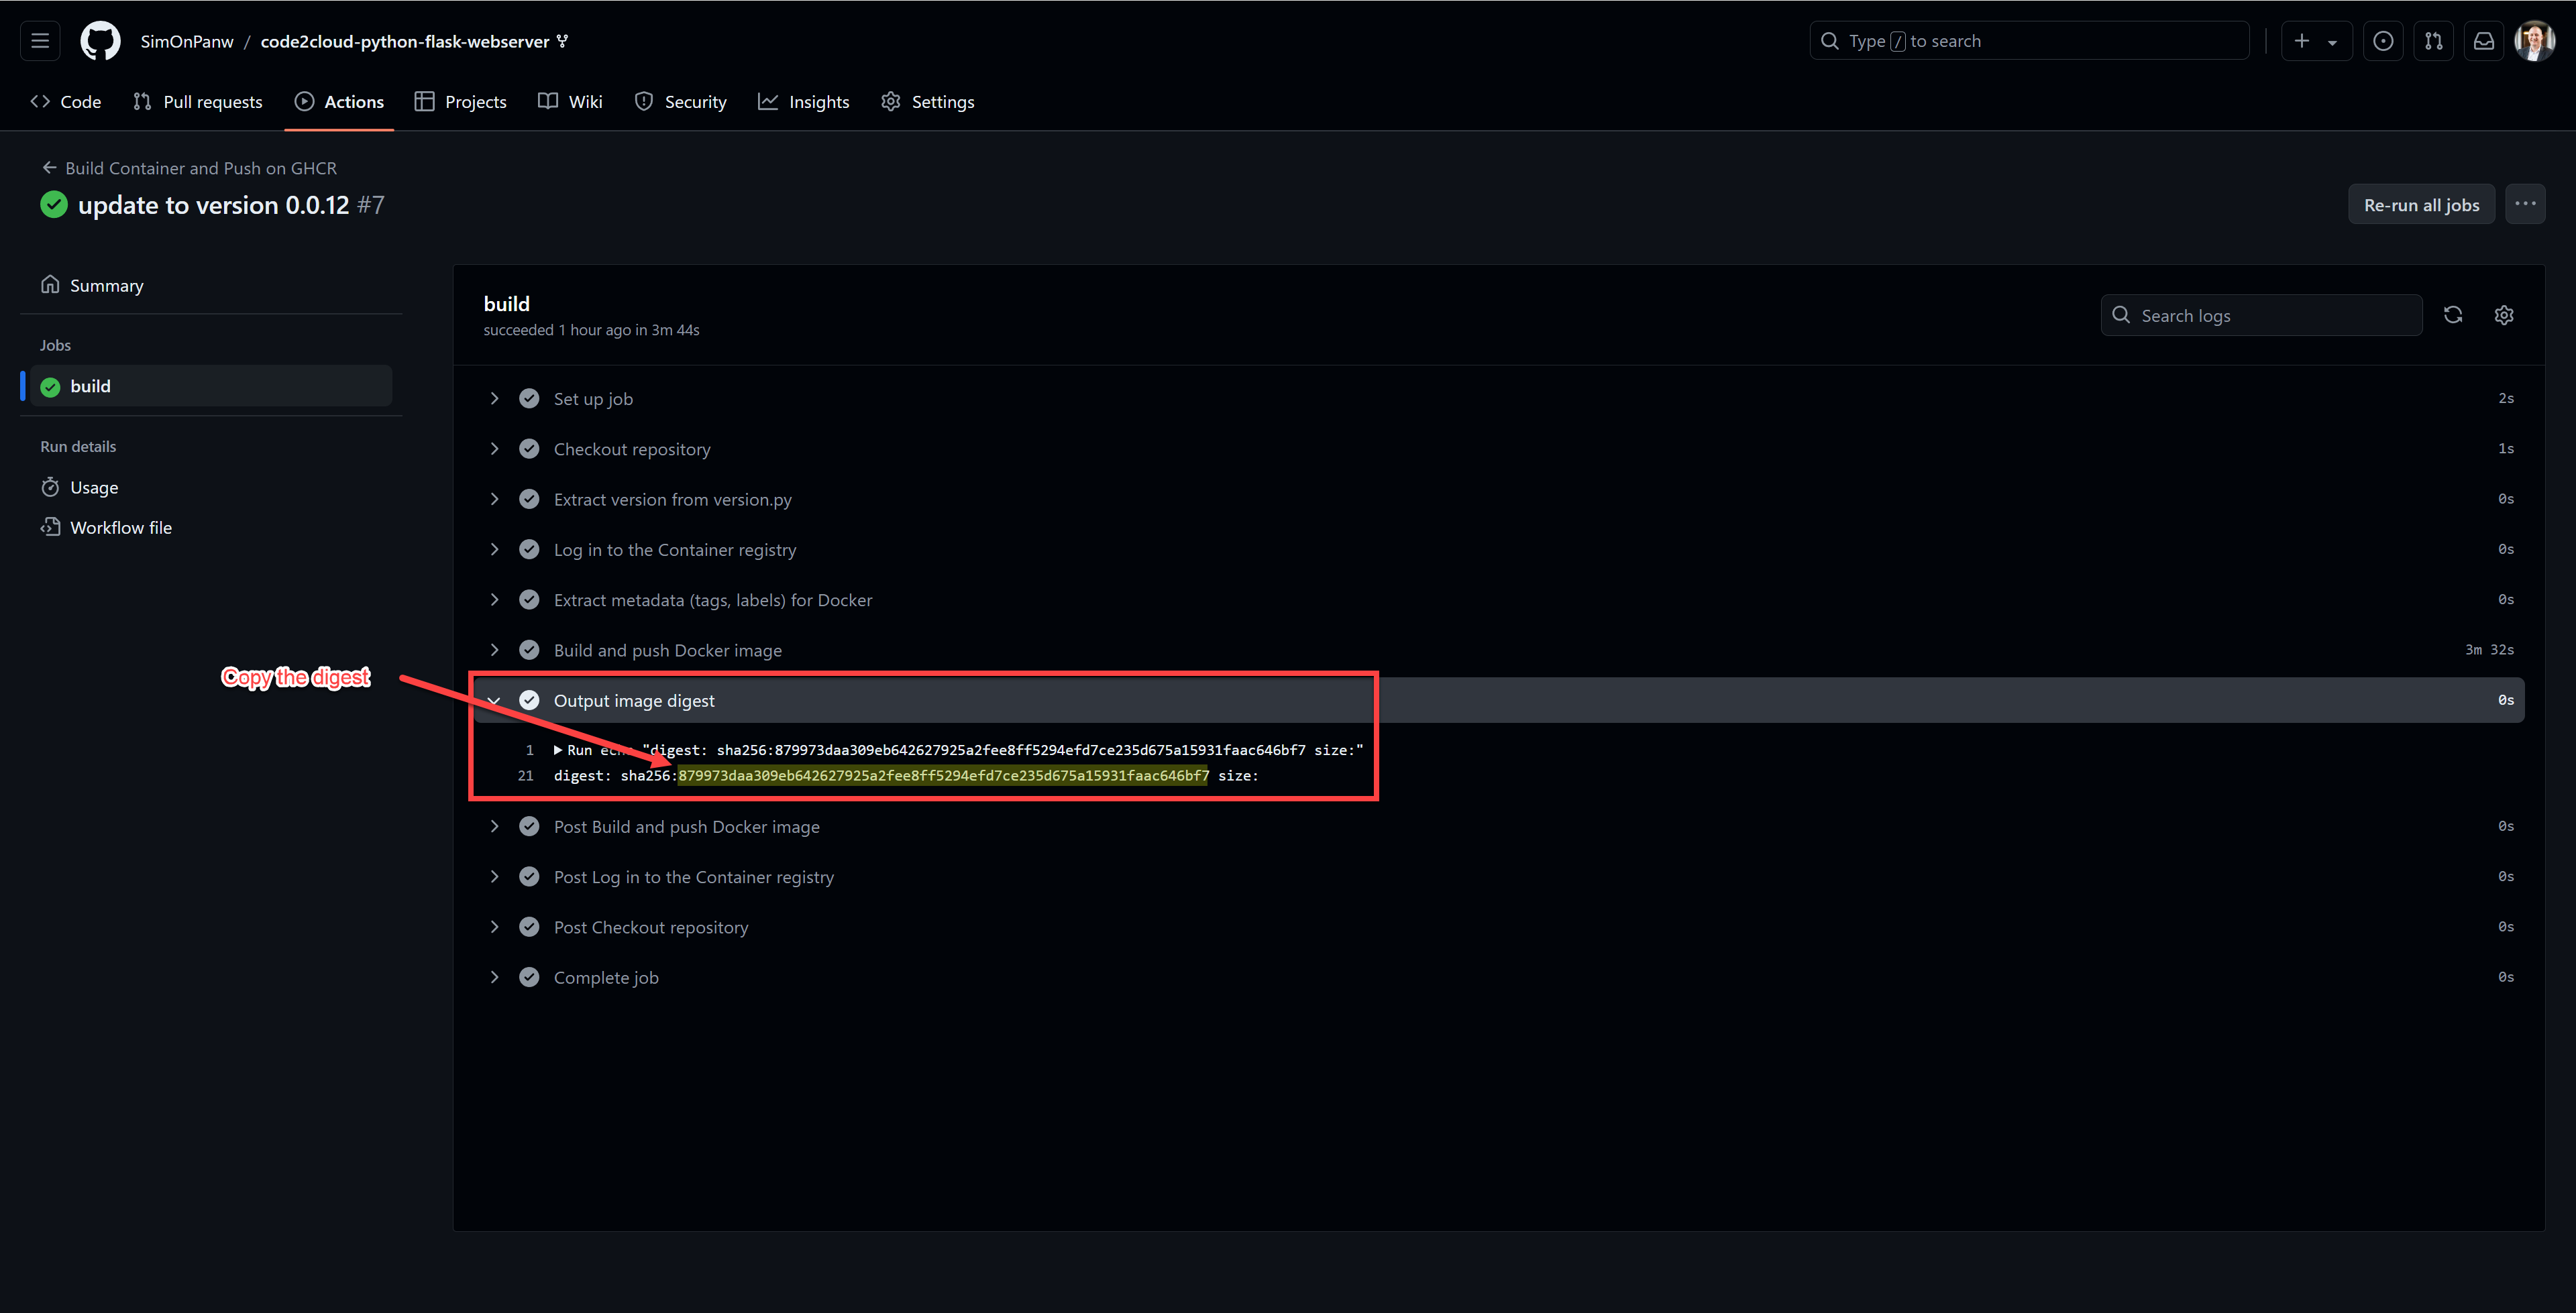The width and height of the screenshot is (2576, 1313).
Task: Click the Search logs input field
Action: tap(2261, 315)
